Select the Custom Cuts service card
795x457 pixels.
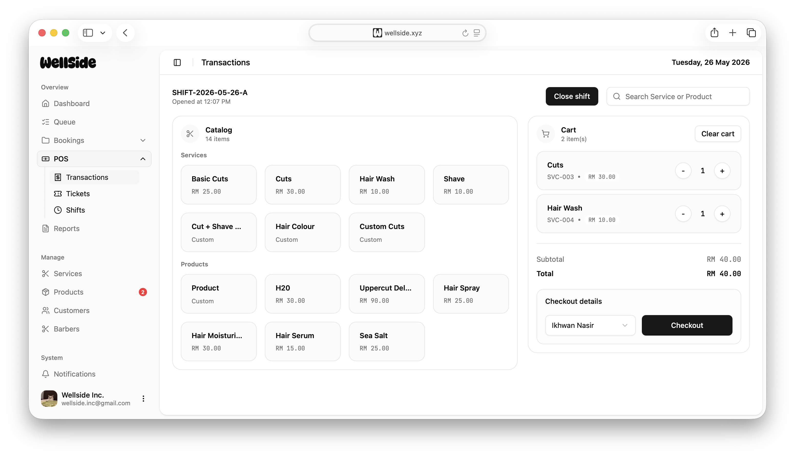(x=386, y=232)
